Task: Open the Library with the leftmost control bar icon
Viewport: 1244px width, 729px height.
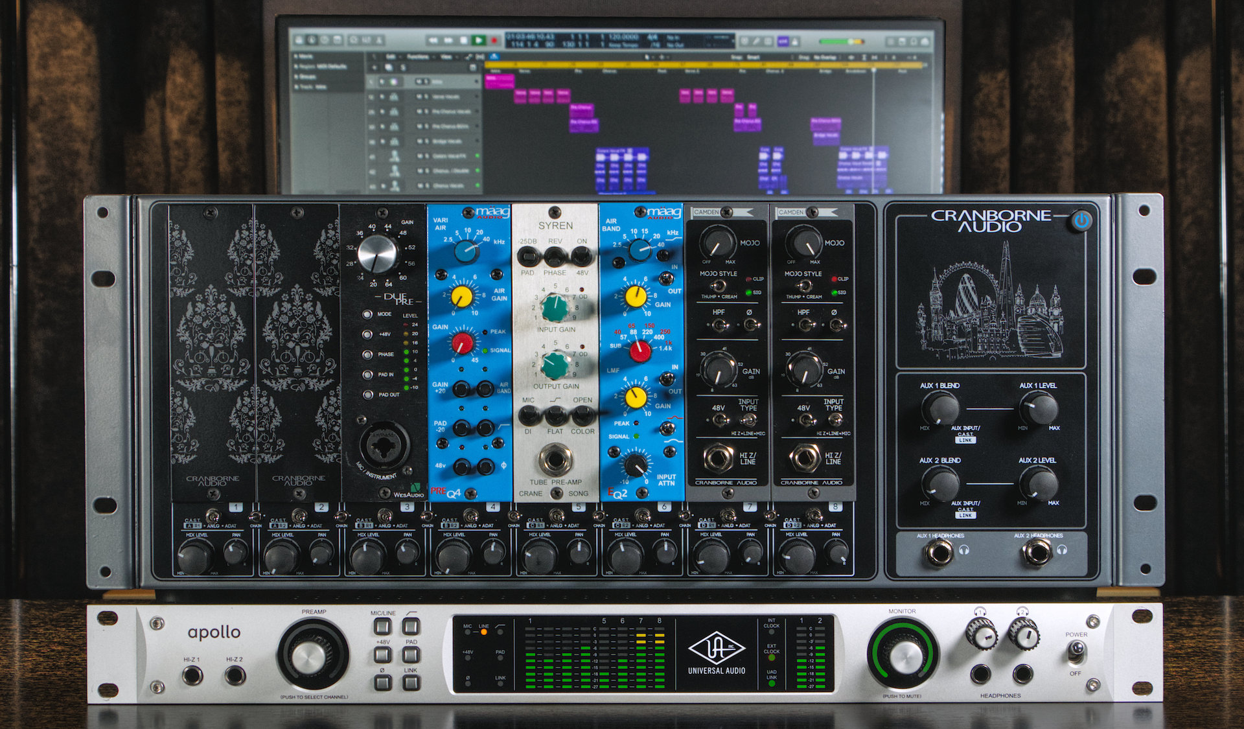Action: [x=299, y=40]
